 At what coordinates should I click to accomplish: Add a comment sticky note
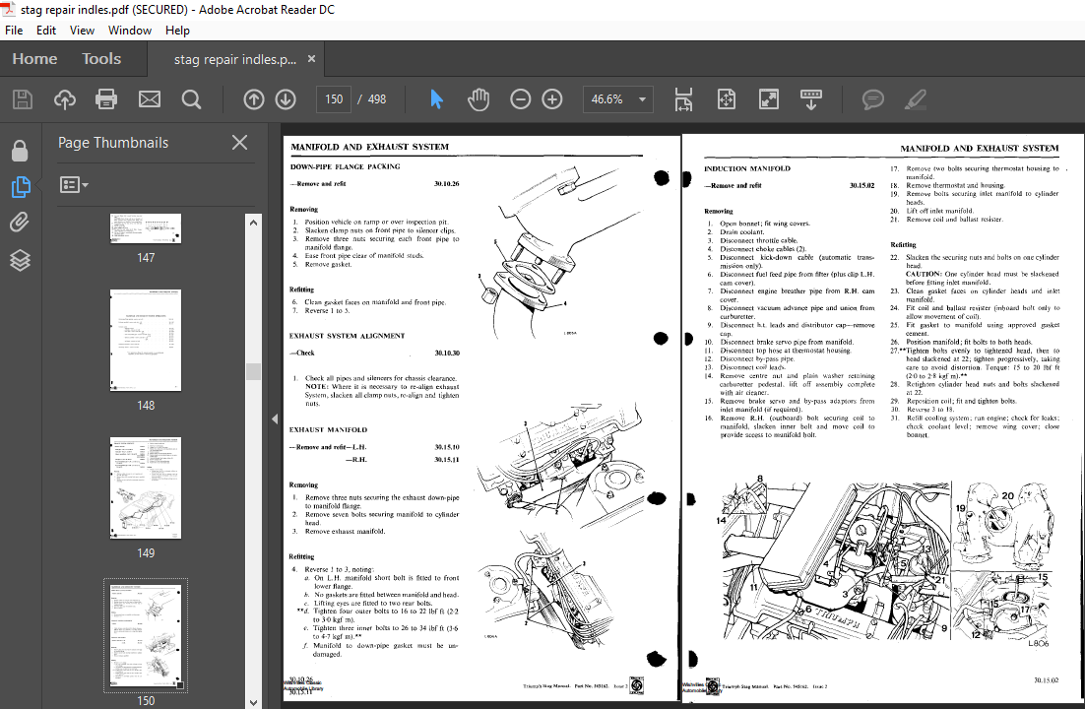click(873, 99)
